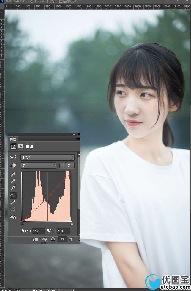Select the layer mask icon
The width and height of the screenshot is (191, 291).
[x=21, y=147]
